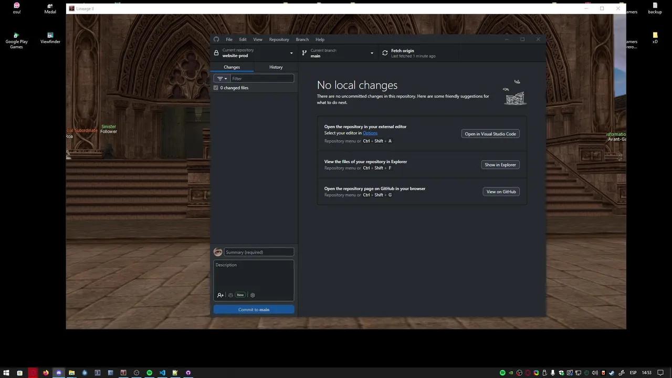Click the branch icon in toolbar
Viewport: 672px width, 378px height.
[x=304, y=53]
